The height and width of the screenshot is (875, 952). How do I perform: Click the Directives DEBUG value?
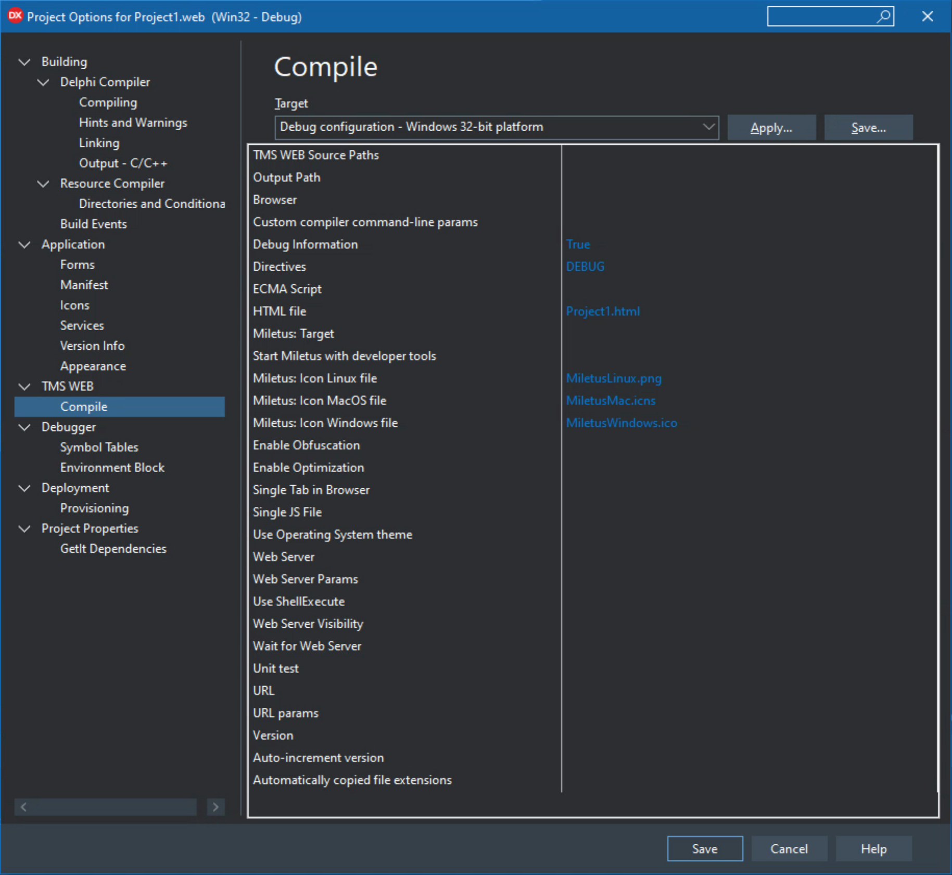[586, 267]
